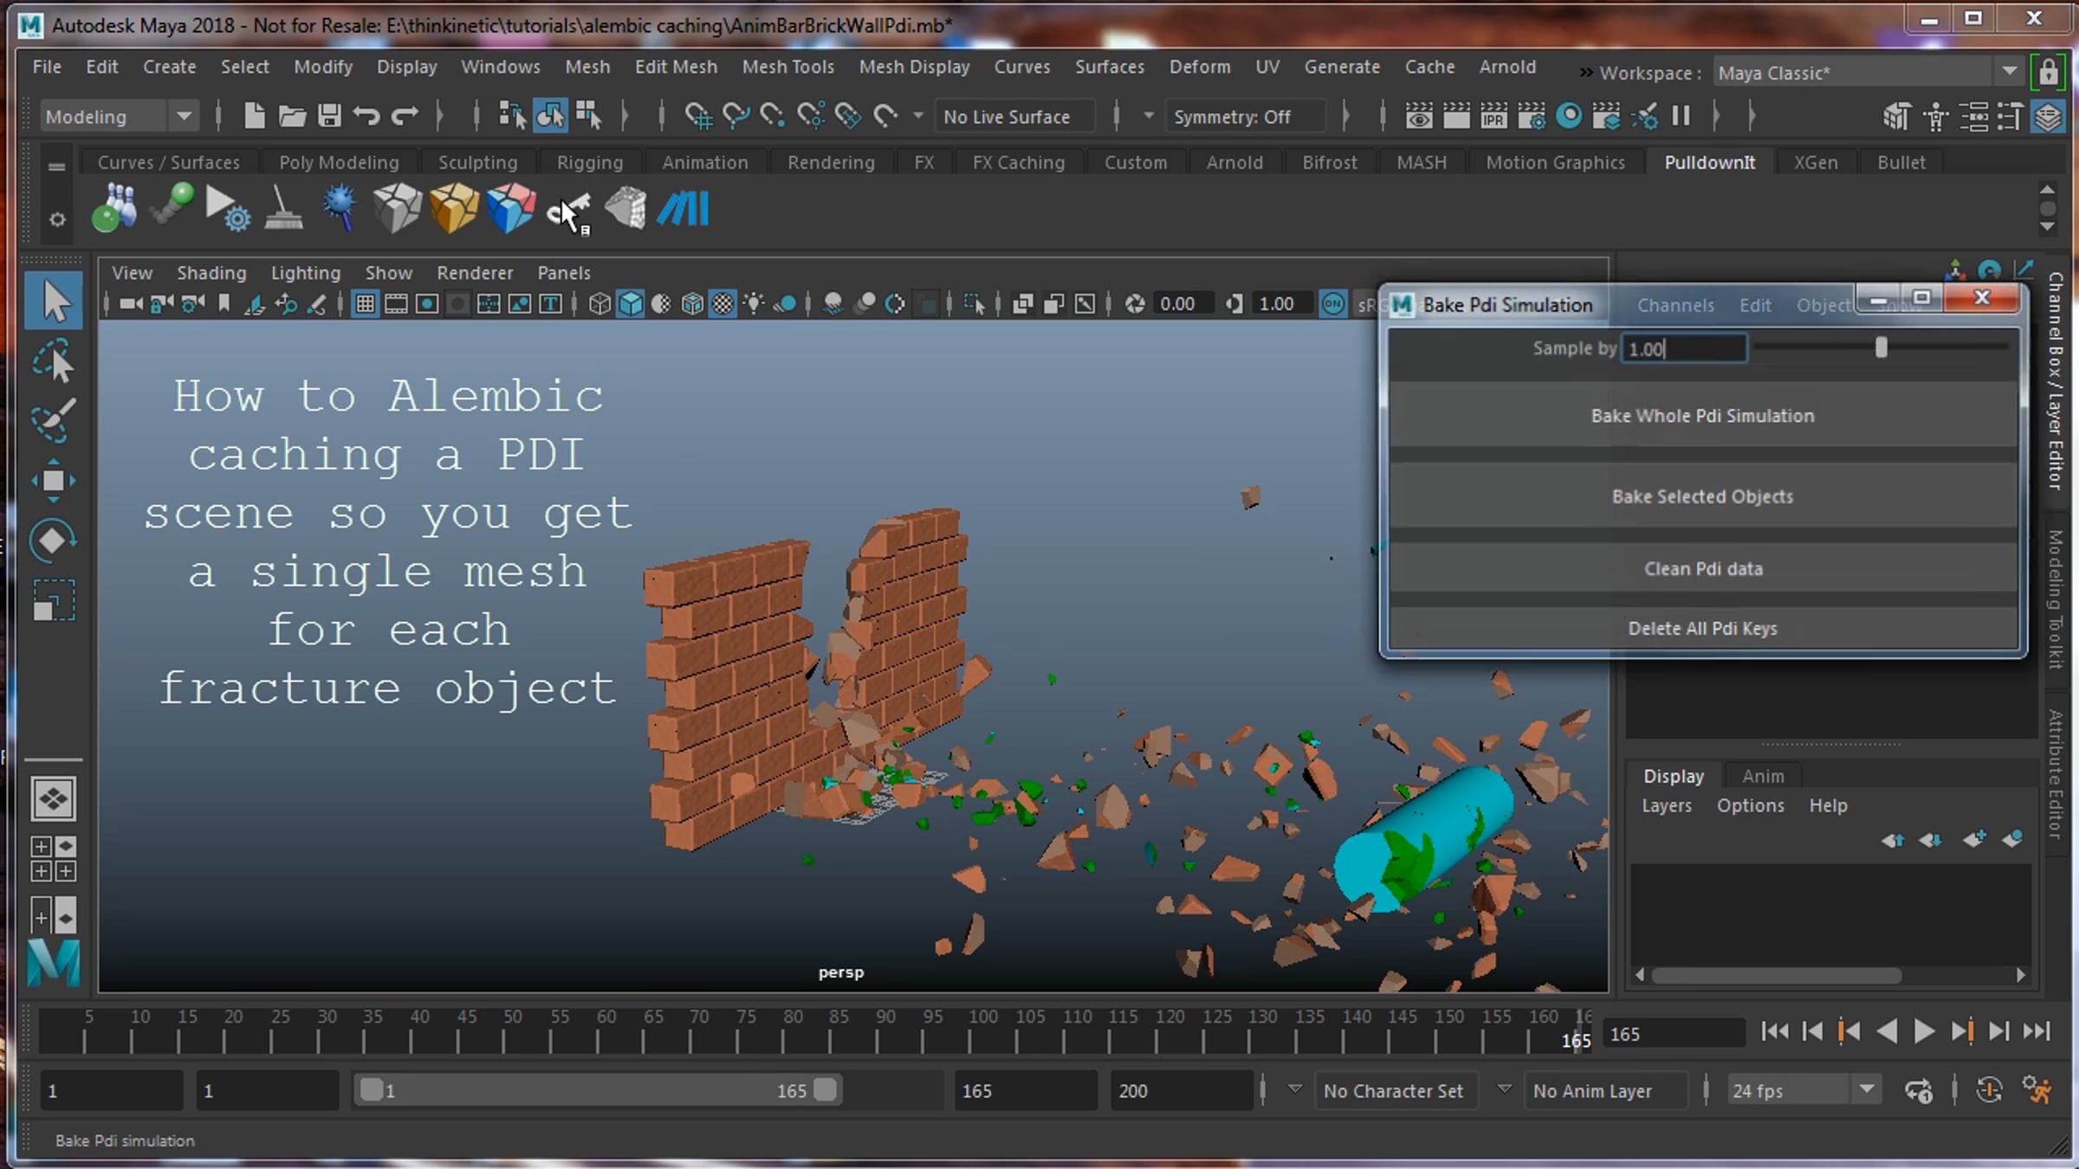Toggle Auto Keyframe in the range bar
2079x1169 pixels.
1989,1090
